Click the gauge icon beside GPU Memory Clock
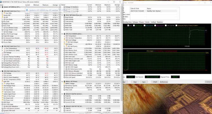The height and width of the screenshot is (114, 212). point(64,50)
